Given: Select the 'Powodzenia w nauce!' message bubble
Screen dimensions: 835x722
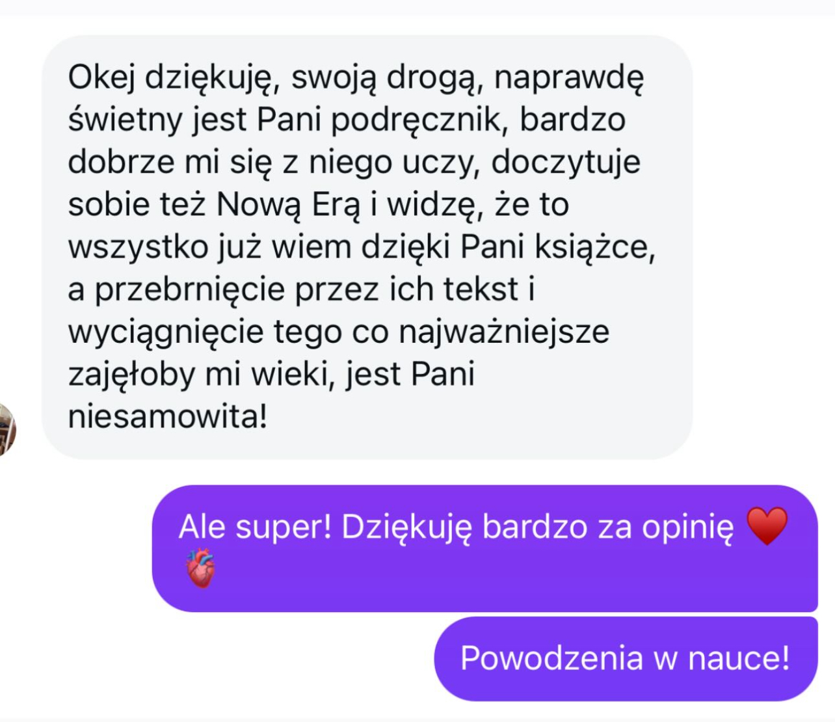Looking at the screenshot, I should point(626,659).
